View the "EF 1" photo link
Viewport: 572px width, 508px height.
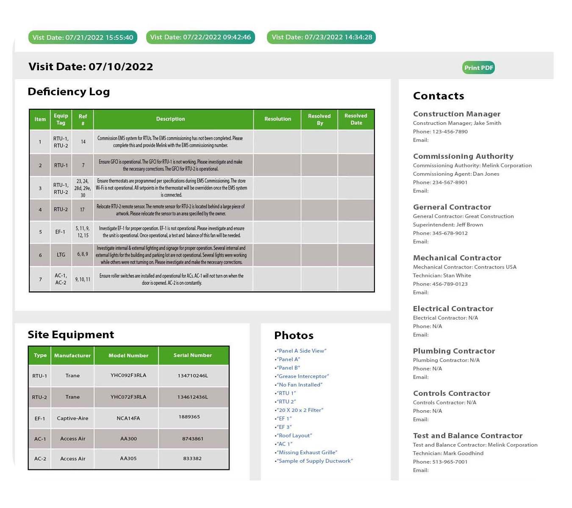pyautogui.click(x=284, y=419)
